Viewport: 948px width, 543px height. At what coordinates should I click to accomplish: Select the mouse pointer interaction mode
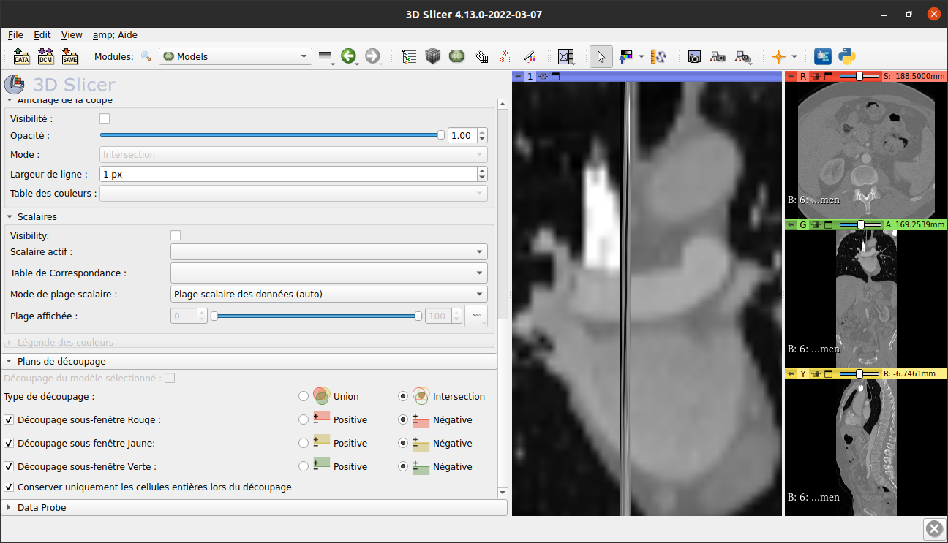pos(600,56)
